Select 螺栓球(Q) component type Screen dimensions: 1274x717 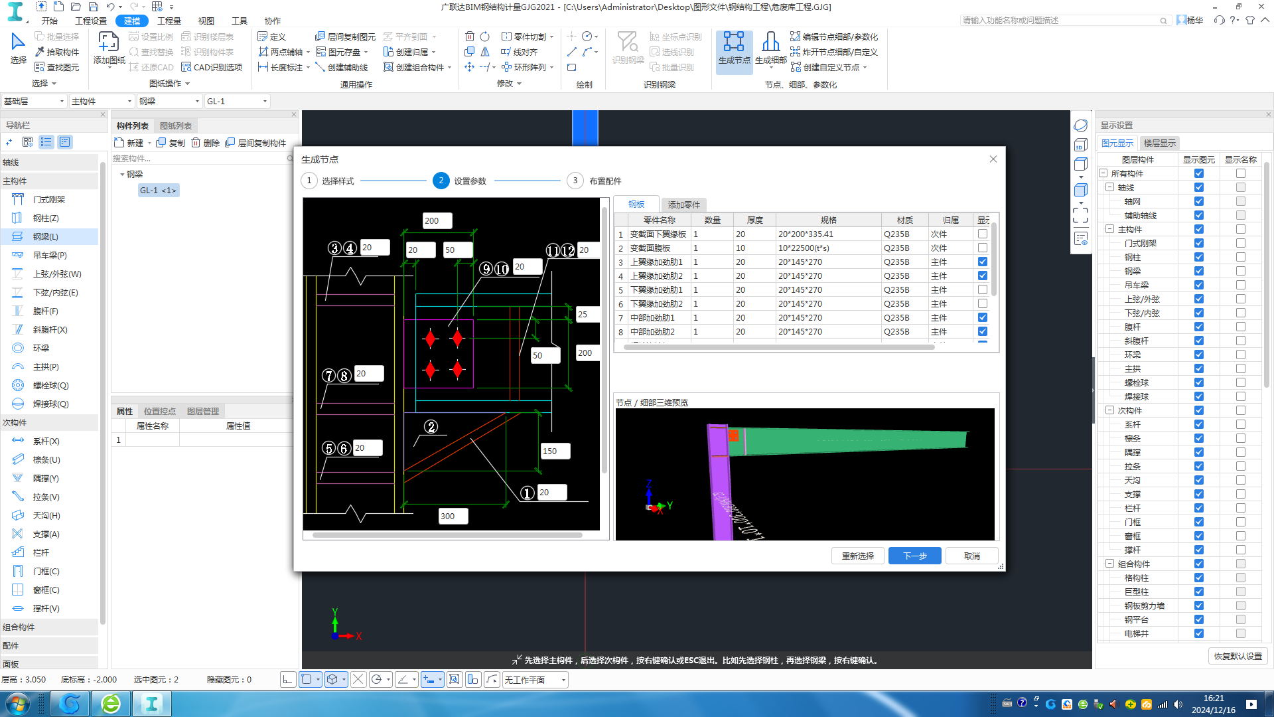click(50, 385)
